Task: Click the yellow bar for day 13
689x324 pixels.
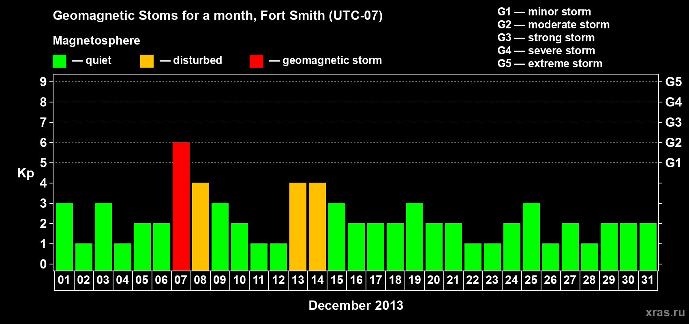Action: point(298,227)
